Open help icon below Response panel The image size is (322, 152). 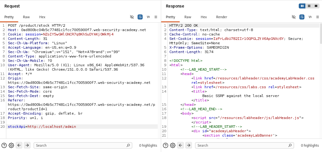(165, 145)
